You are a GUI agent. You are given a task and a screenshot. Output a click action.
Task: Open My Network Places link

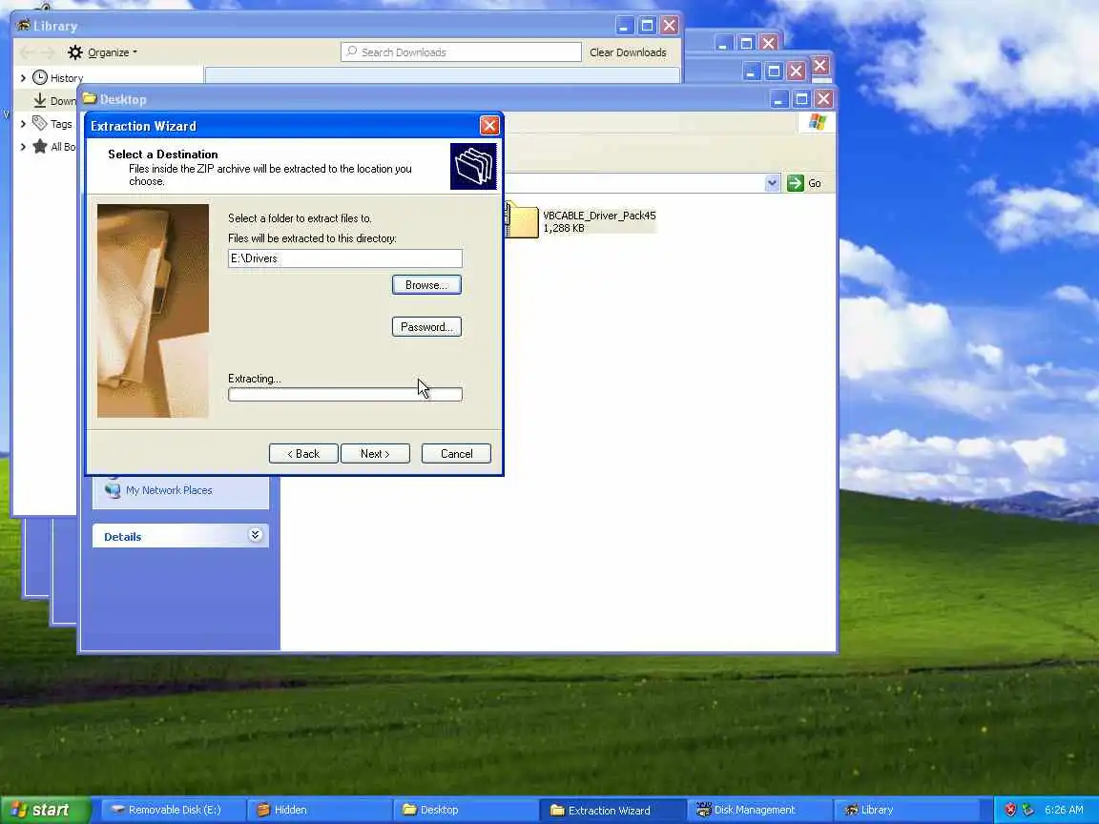(x=169, y=490)
